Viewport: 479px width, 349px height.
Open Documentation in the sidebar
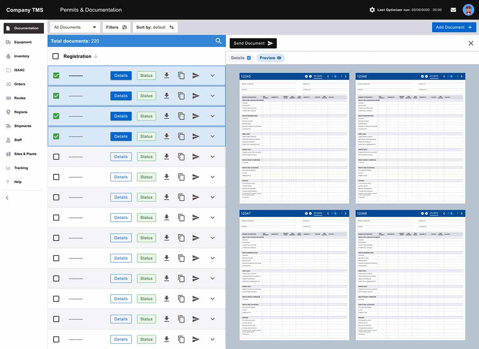point(24,28)
